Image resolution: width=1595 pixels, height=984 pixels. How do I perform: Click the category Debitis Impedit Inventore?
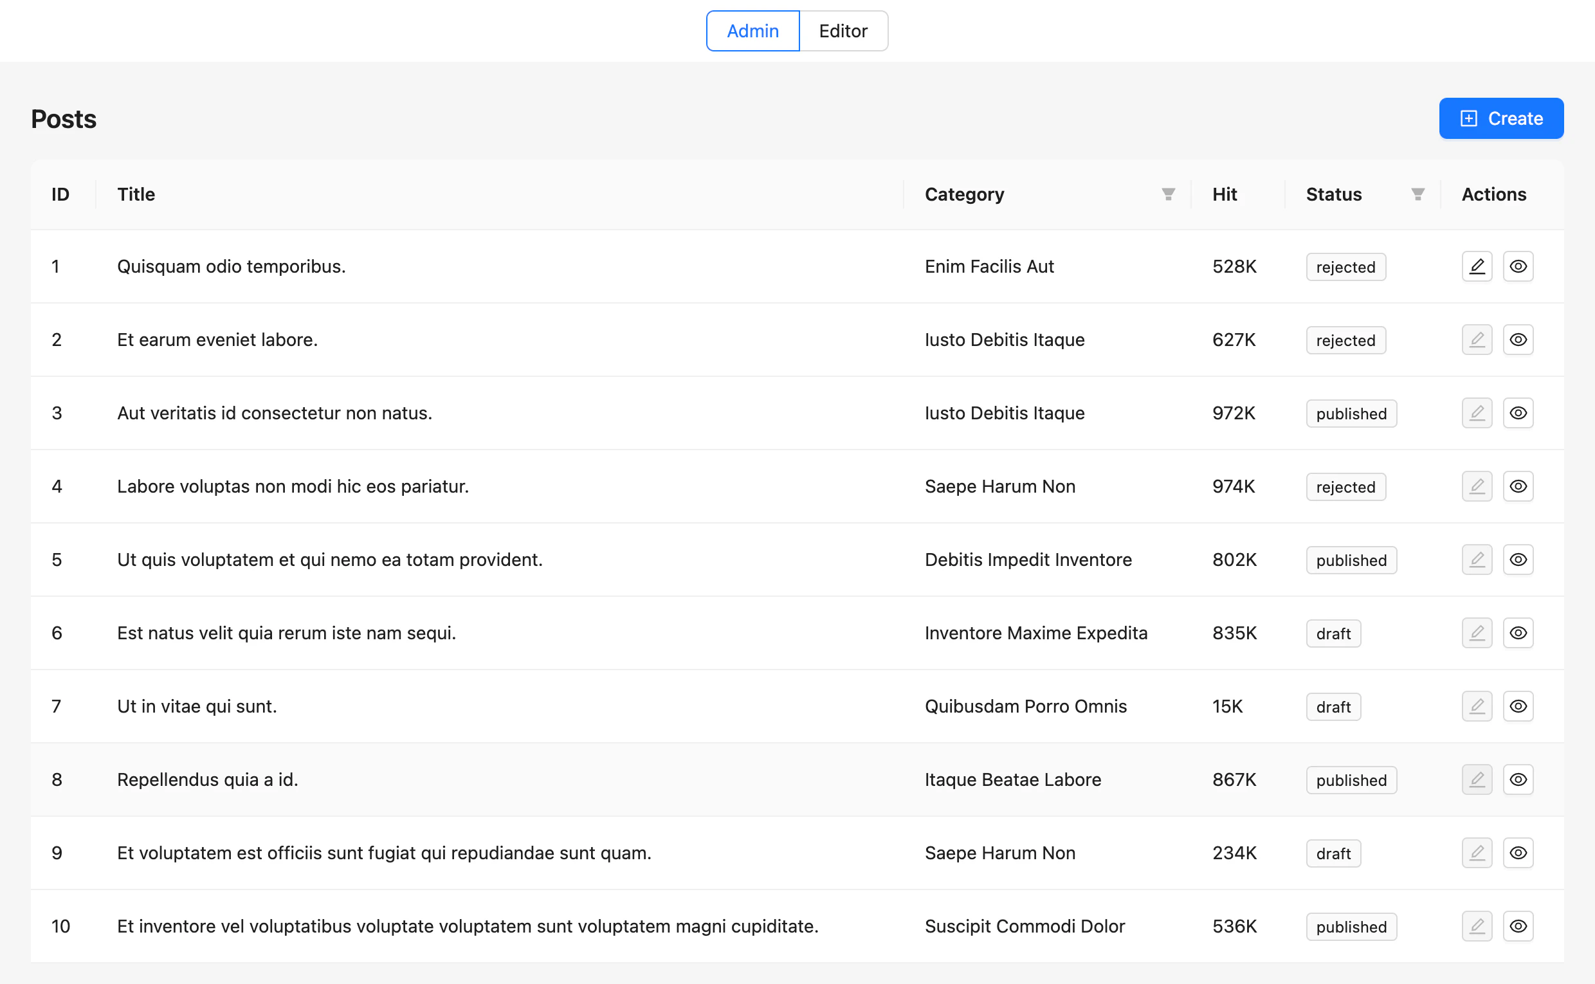click(1028, 560)
